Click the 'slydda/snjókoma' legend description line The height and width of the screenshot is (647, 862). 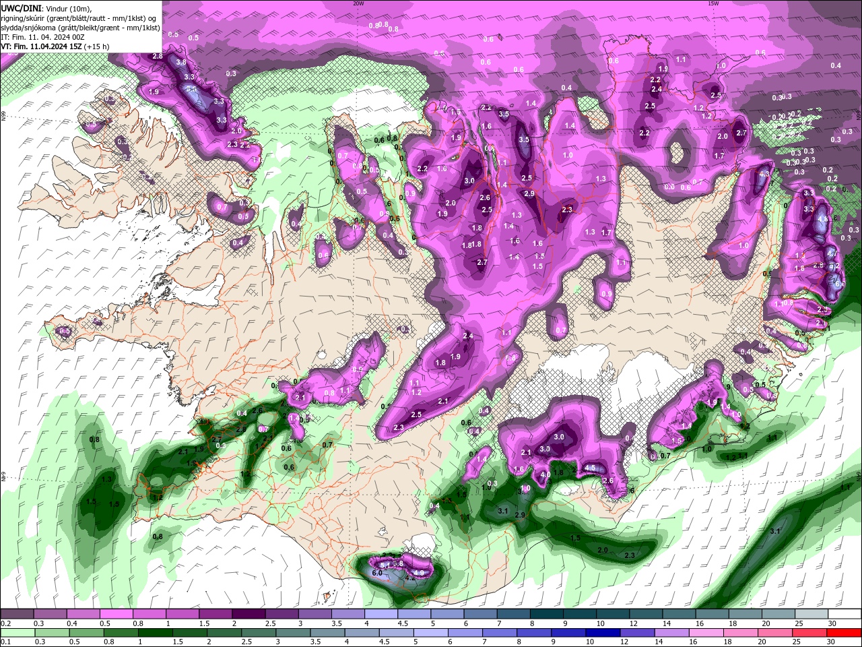click(x=80, y=28)
